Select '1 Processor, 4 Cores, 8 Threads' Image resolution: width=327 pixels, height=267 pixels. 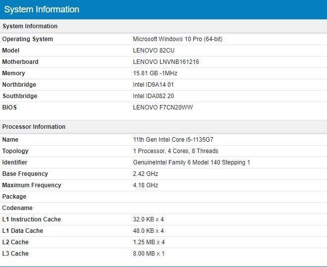(175, 151)
